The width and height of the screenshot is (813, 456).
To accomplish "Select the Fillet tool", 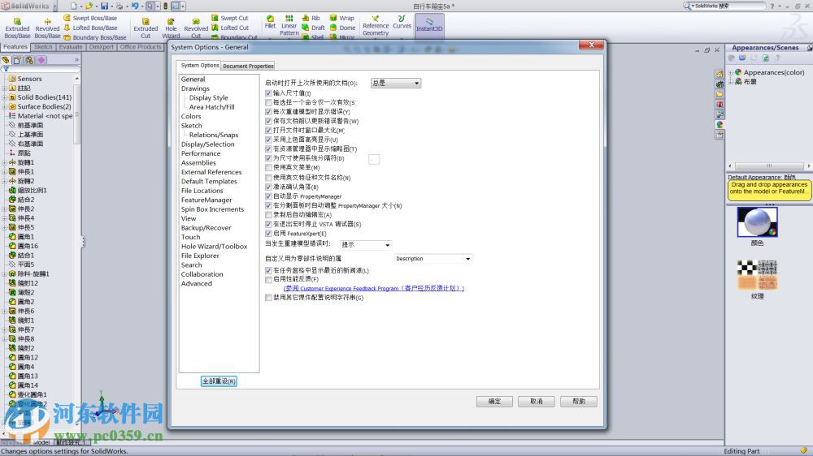I will pos(270,22).
